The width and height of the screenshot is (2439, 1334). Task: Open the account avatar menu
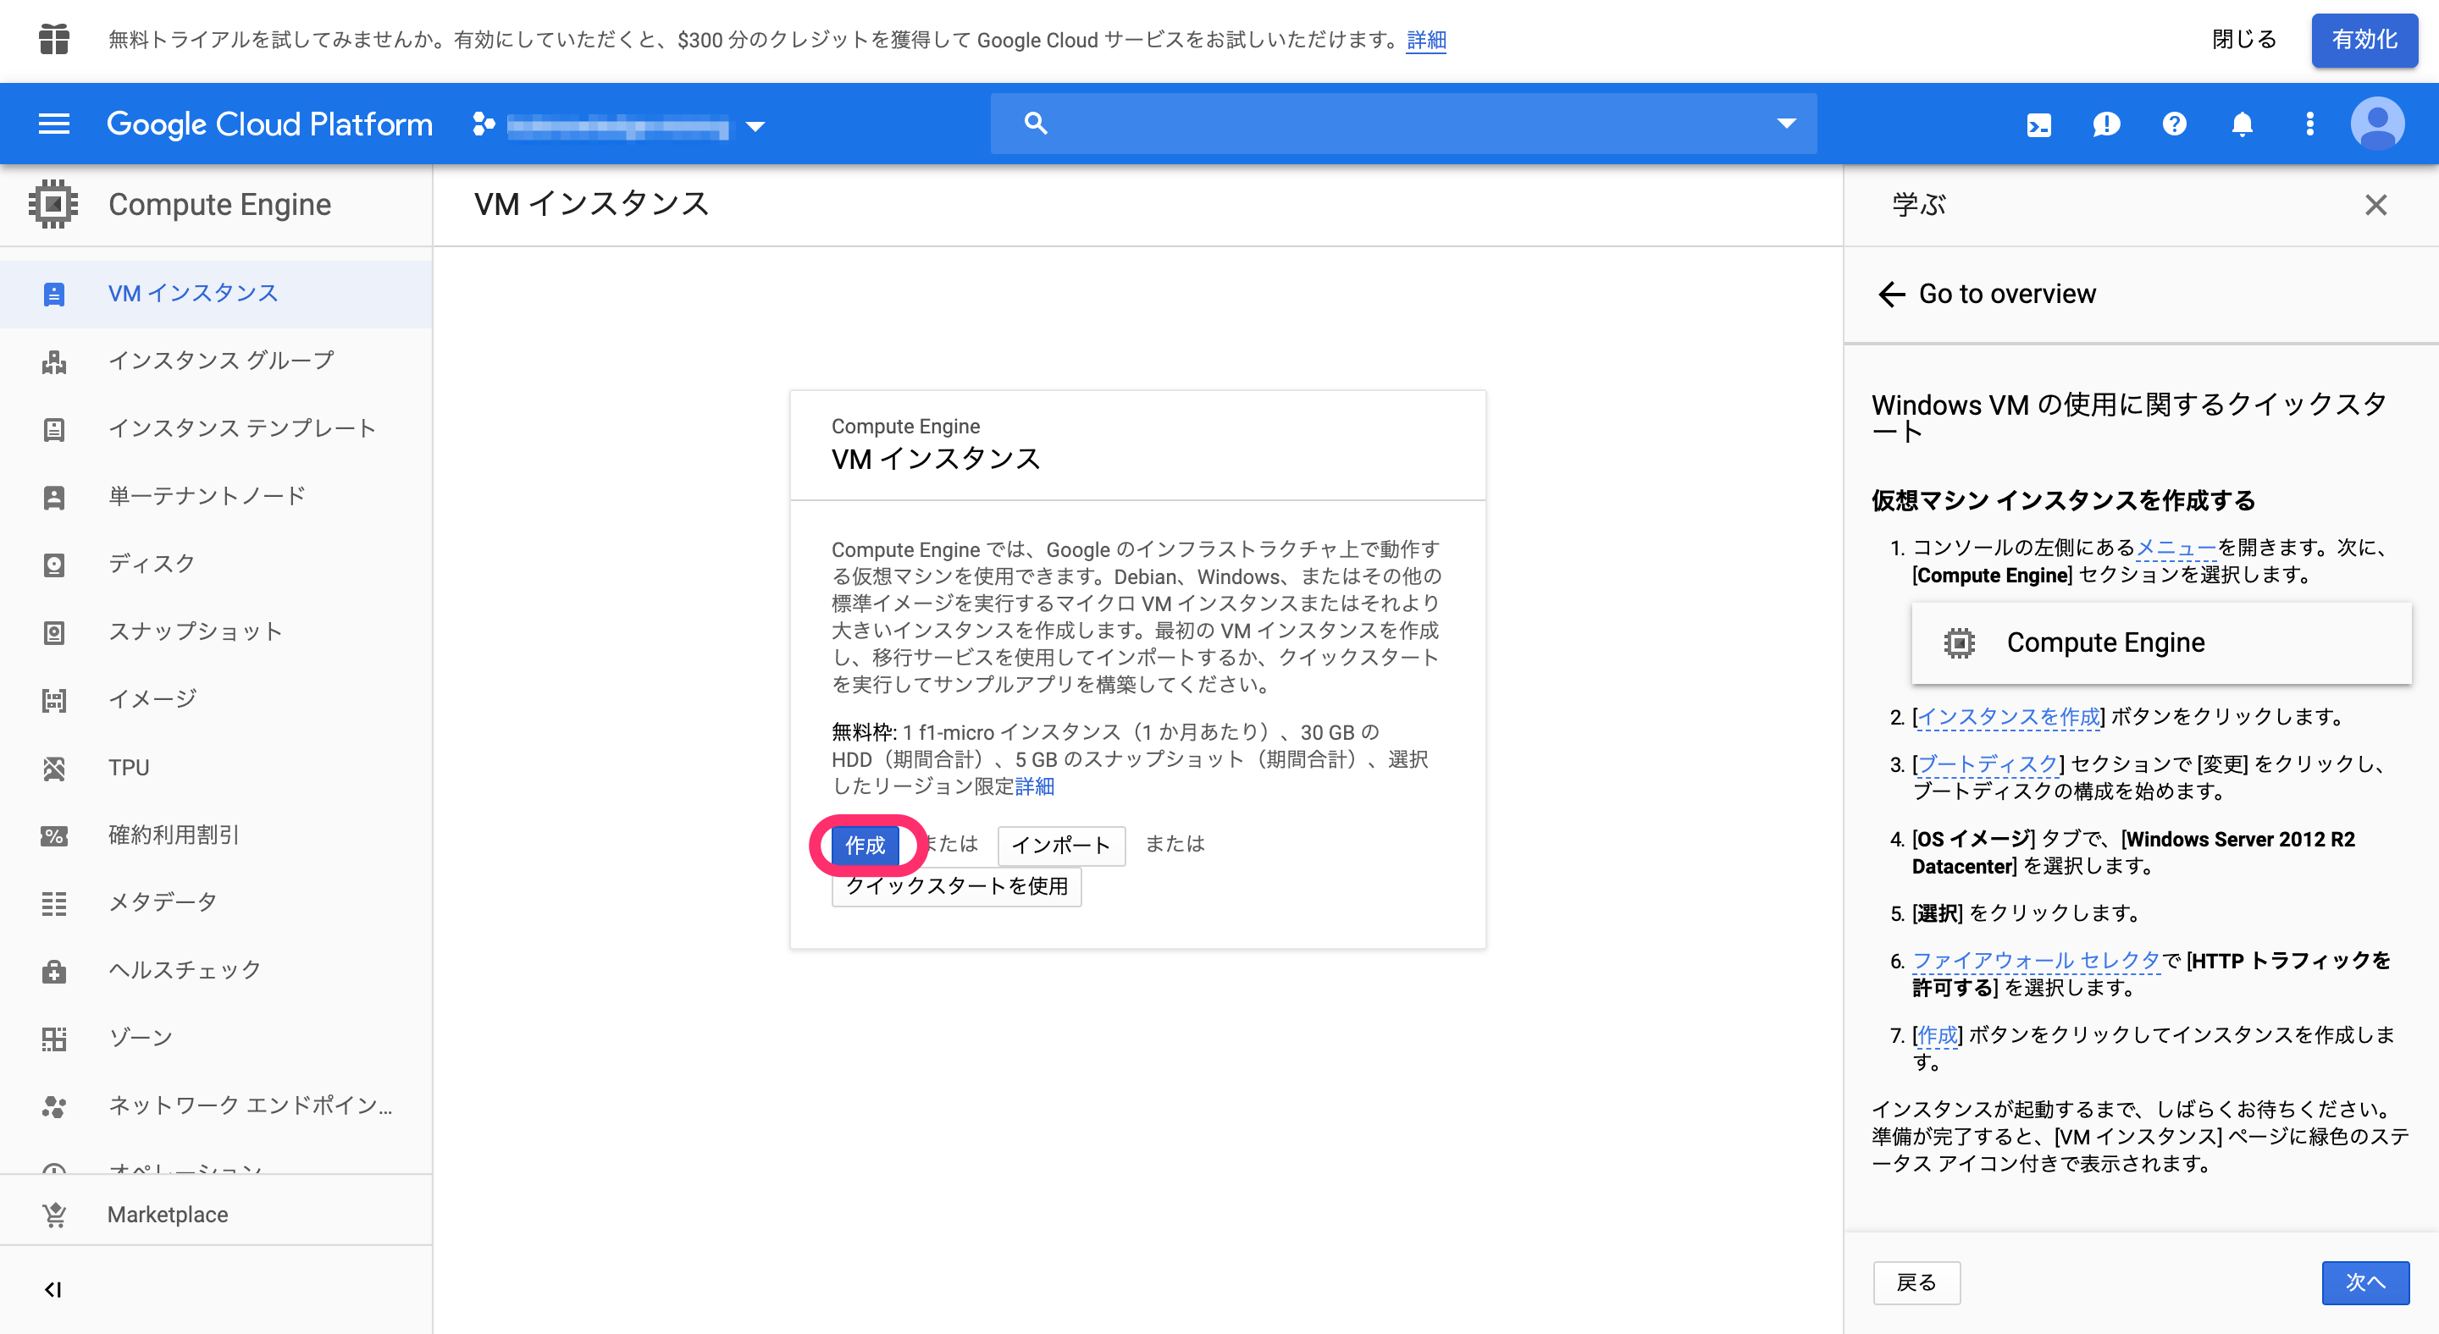2376,123
